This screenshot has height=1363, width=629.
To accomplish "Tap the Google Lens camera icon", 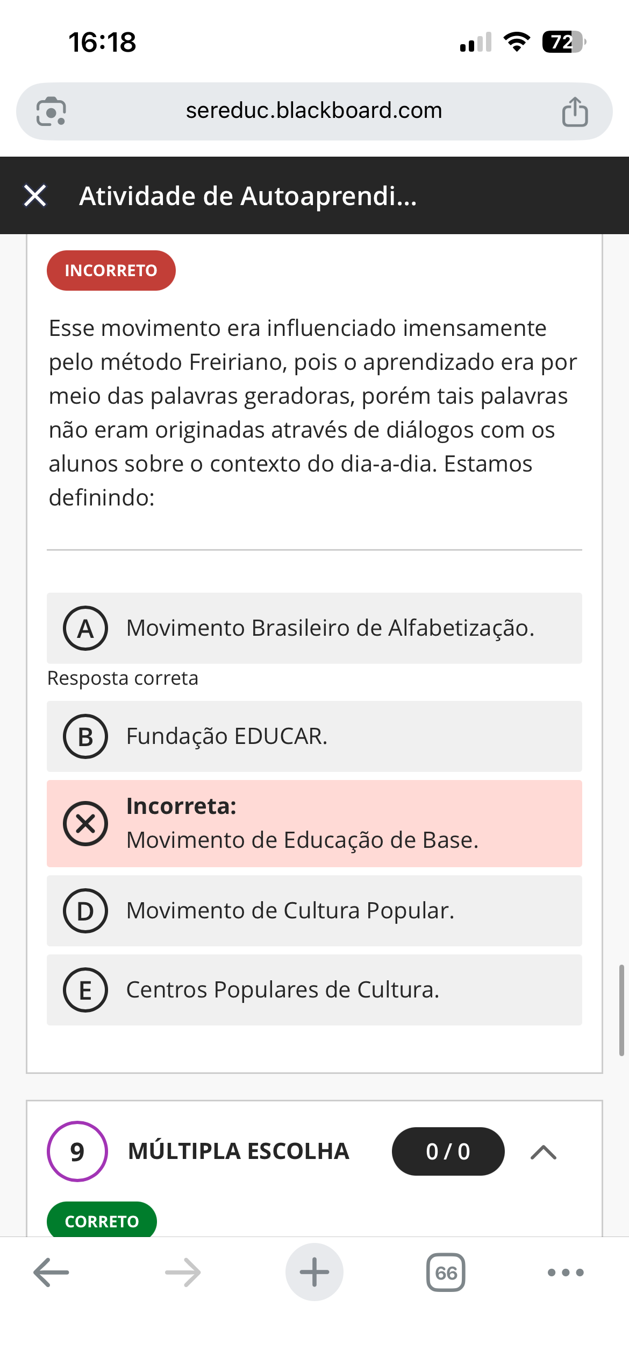I will (51, 111).
